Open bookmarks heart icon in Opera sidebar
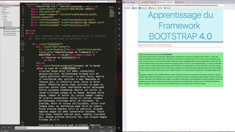Viewport: 235px width, 132px height. point(119,40)
